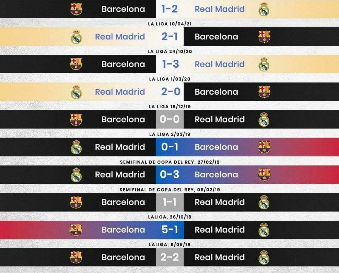Click Real Madrid crest in 0-3 match row
Screen dimensions: 339x273
pos(76,175)
